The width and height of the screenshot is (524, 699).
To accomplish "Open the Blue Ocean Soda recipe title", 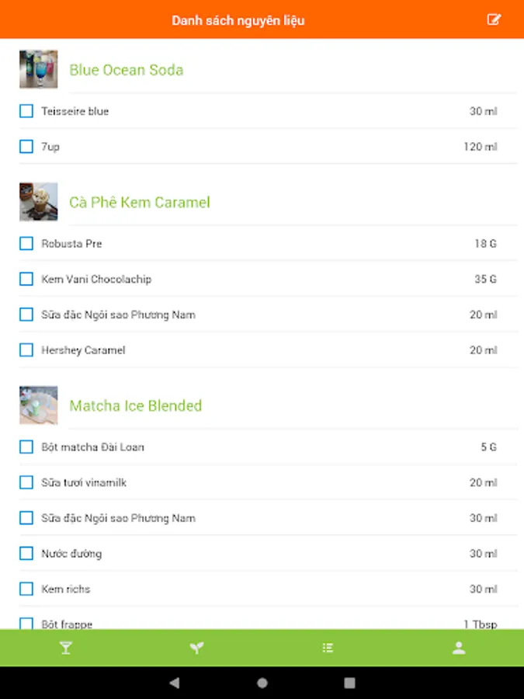I will pyautogui.click(x=127, y=70).
